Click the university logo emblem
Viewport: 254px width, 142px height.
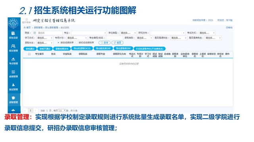coord(13,23)
